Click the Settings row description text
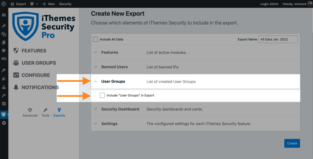313x159 pixels. pyautogui.click(x=199, y=124)
